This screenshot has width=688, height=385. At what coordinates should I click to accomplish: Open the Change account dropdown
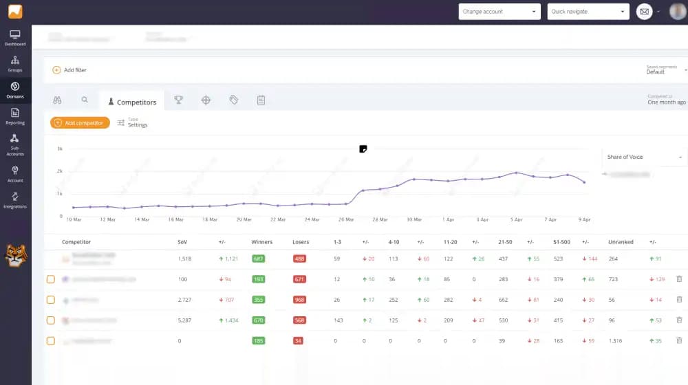[x=499, y=12]
